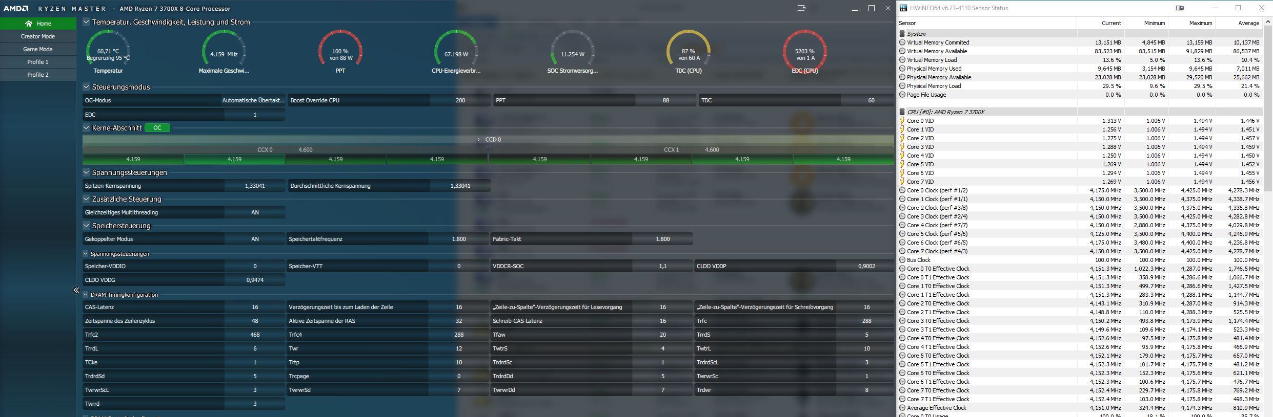Click the Ryzen Master compact view icon
Screen dimensions: 1273x417
coord(801,8)
